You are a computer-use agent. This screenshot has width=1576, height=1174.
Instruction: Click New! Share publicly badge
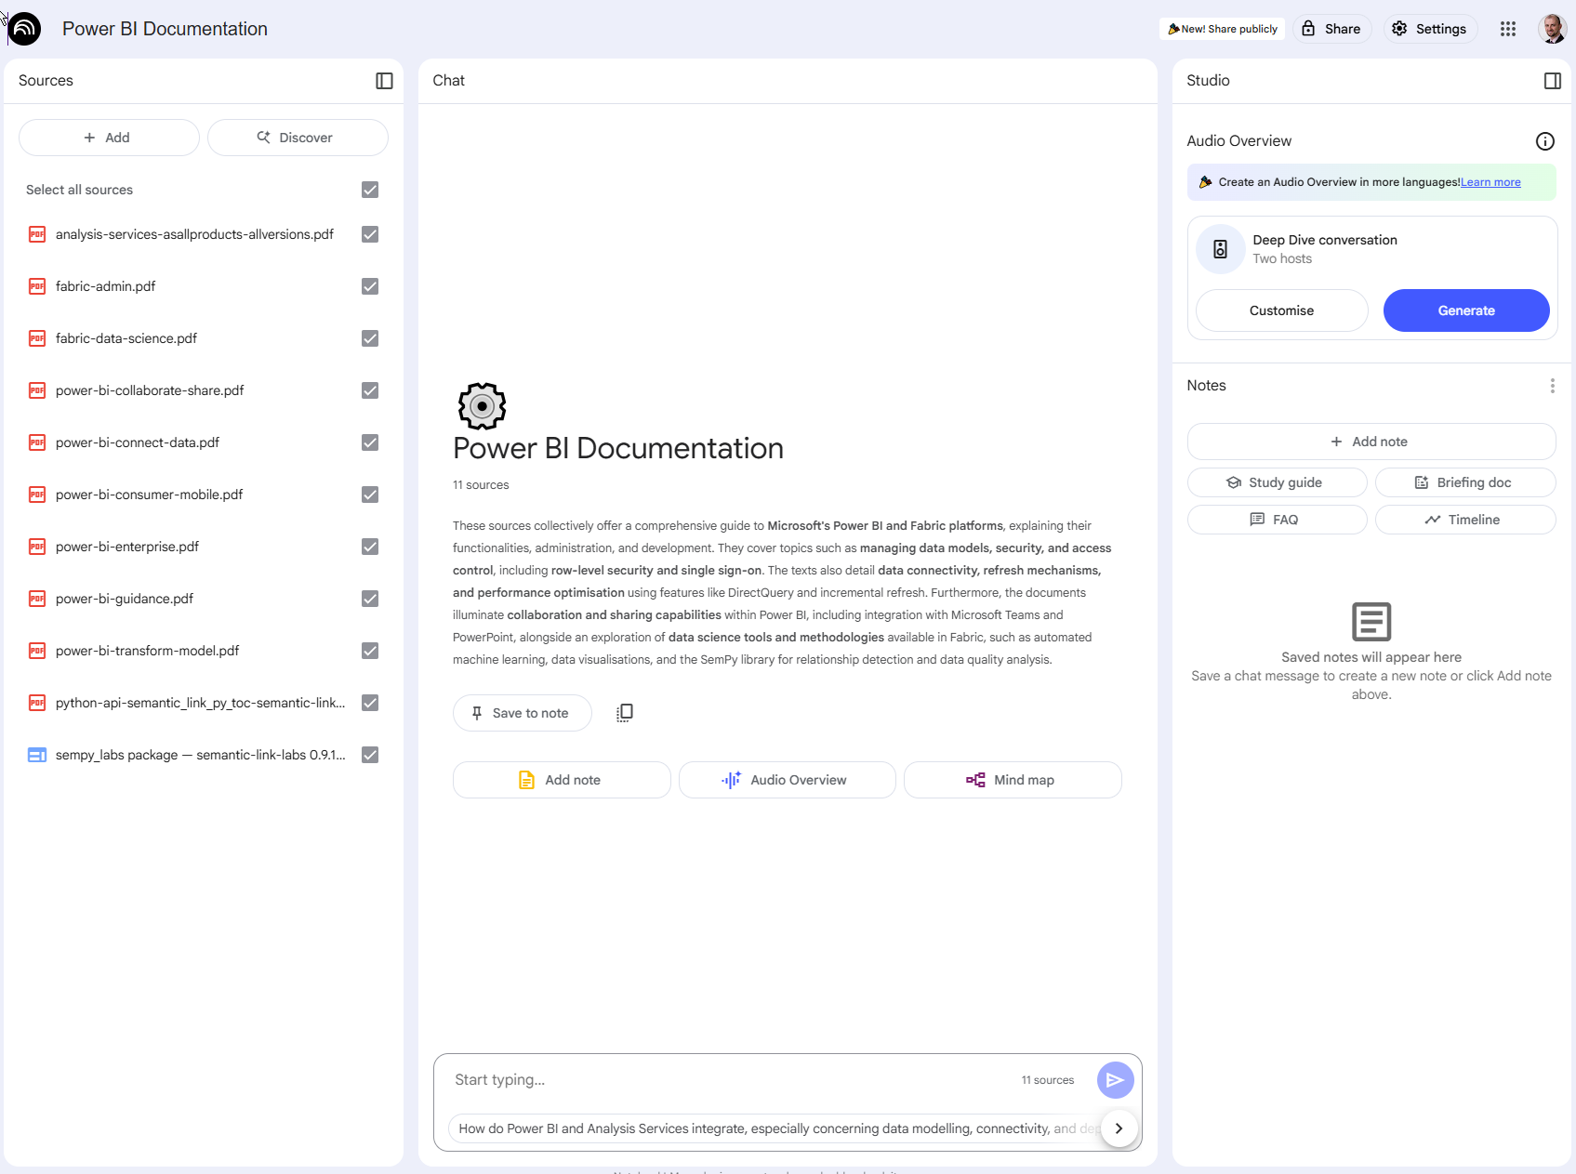1222,29
